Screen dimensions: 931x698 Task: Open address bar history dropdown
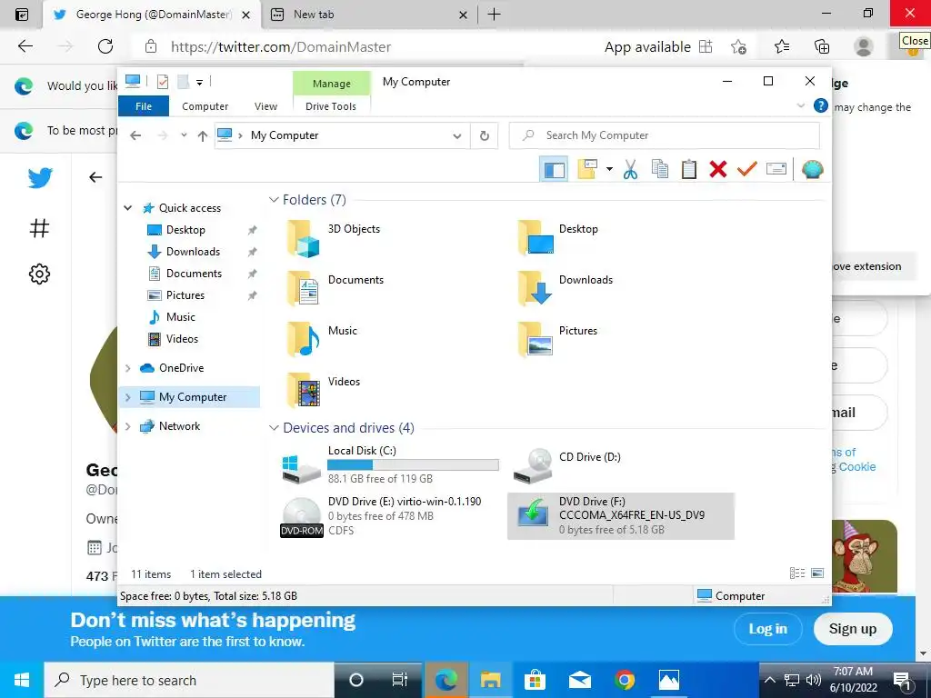click(x=457, y=136)
